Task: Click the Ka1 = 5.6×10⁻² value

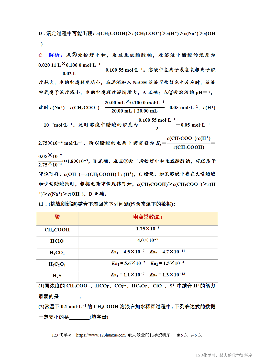Action: pos(128,263)
